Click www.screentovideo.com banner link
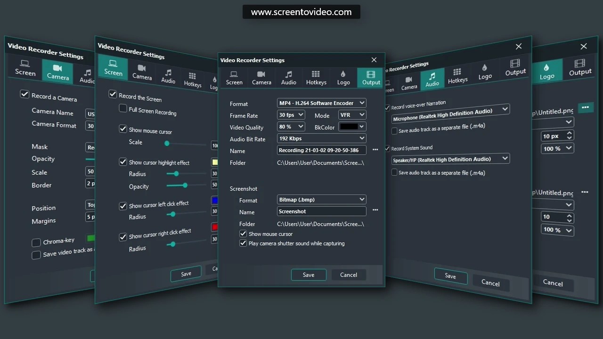This screenshot has height=339, width=603. [301, 12]
